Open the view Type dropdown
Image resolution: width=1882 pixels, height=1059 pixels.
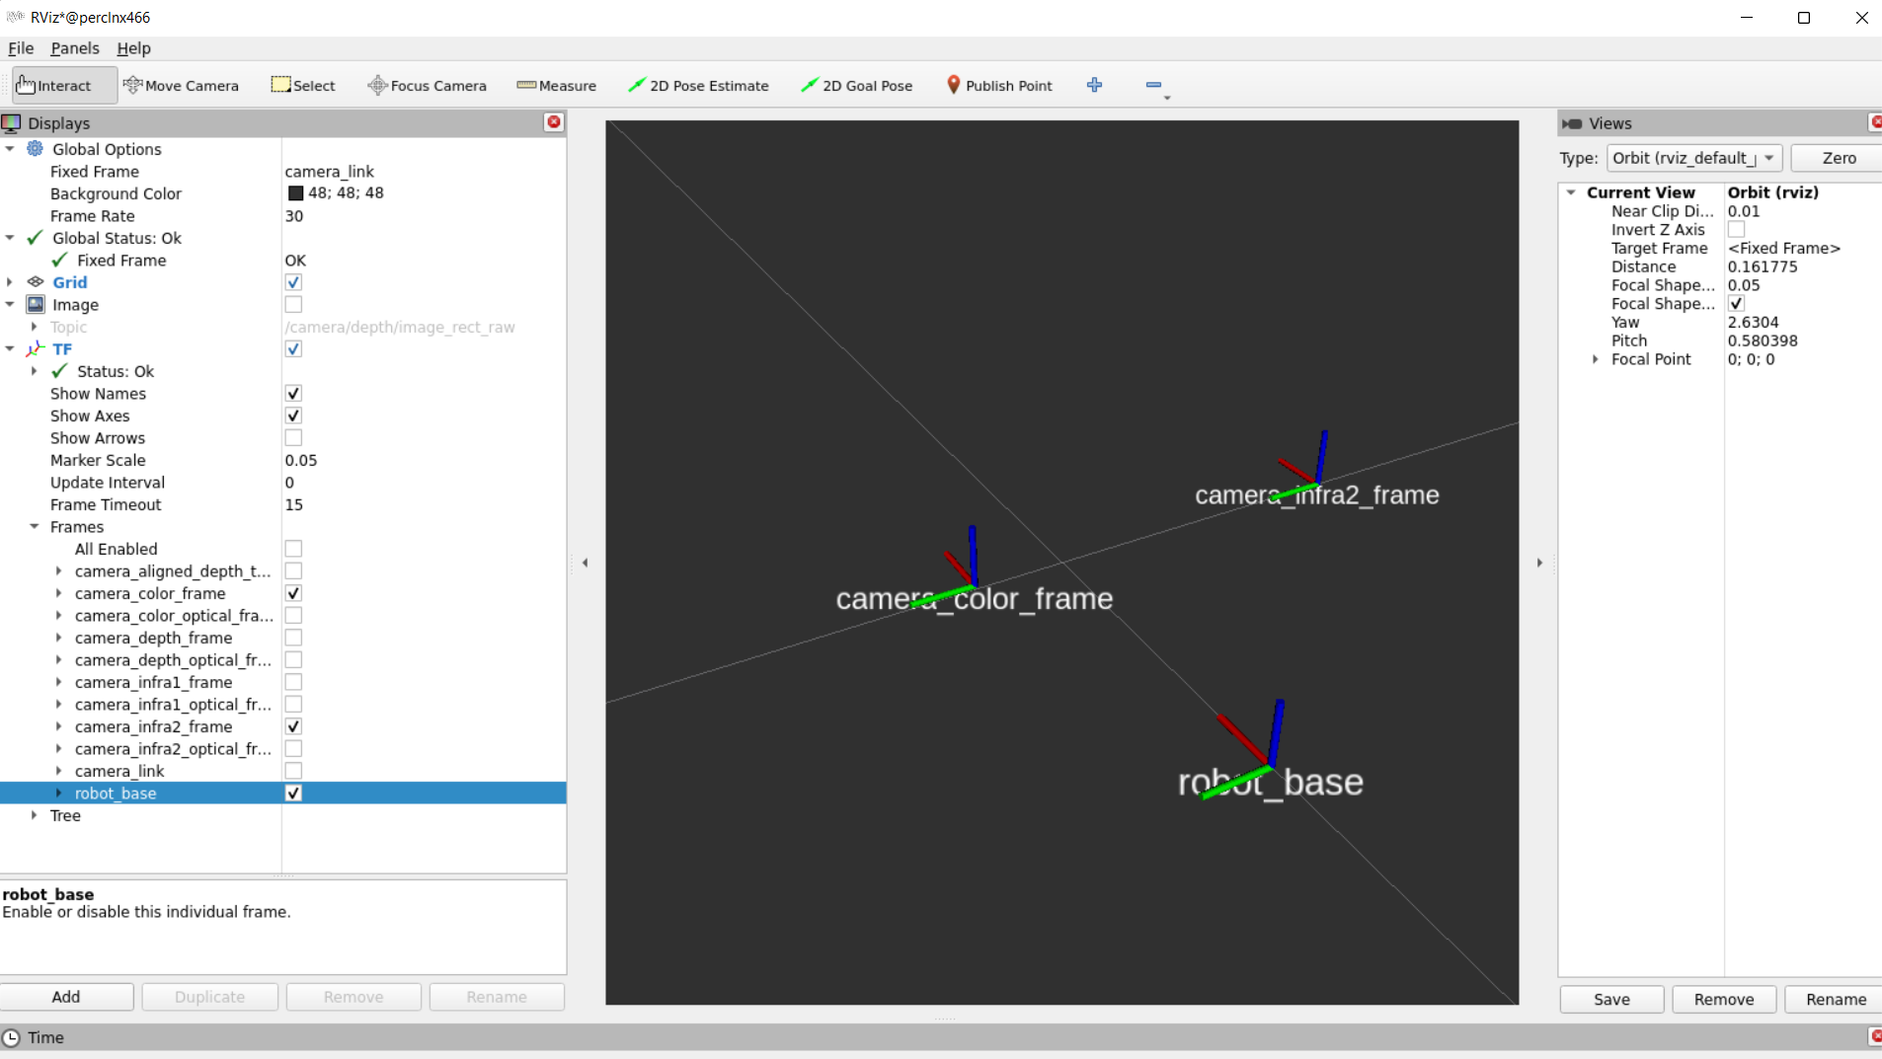[1694, 158]
